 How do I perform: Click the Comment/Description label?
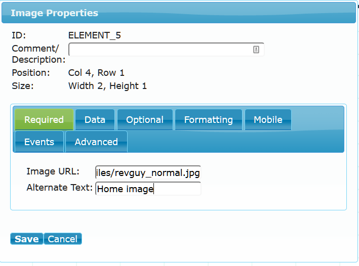[x=38, y=54]
